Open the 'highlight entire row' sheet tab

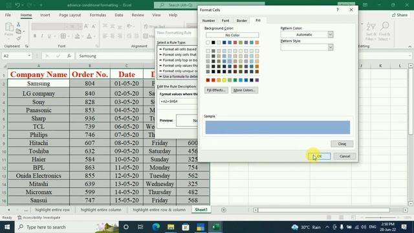[x=52, y=210]
